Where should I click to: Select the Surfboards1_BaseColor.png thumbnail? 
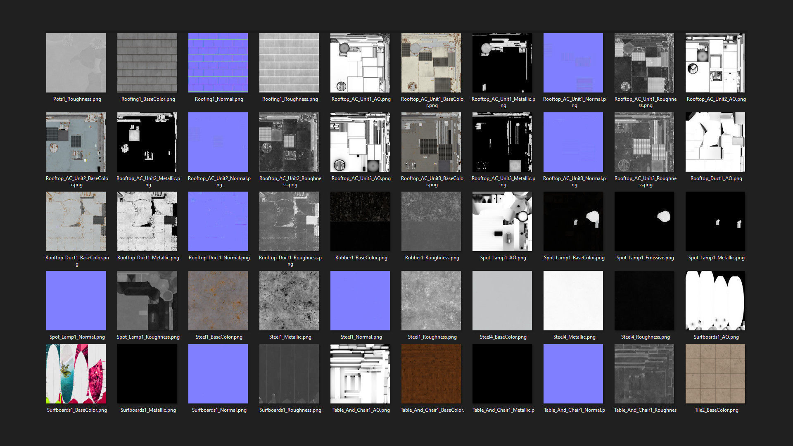pos(76,374)
